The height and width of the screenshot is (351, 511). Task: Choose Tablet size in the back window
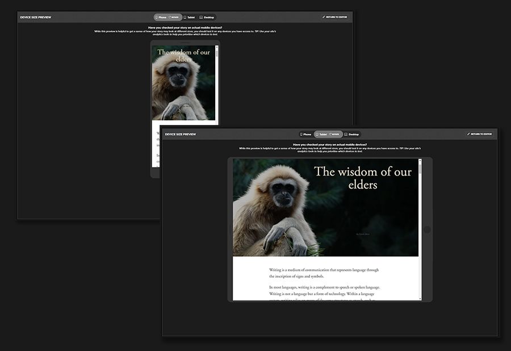(x=190, y=18)
